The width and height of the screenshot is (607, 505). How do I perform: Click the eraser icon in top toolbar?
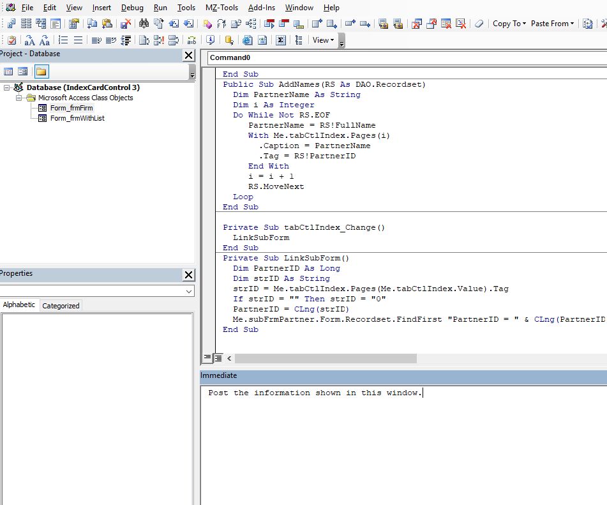coord(479,24)
